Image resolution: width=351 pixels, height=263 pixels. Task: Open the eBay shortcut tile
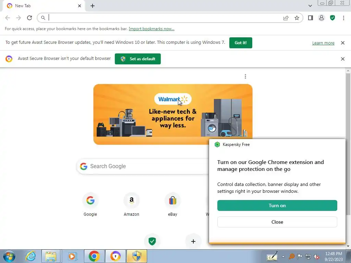coord(173,204)
